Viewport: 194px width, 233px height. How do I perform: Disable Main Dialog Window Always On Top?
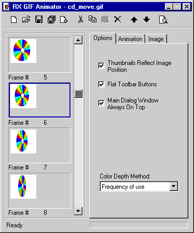click(101, 103)
